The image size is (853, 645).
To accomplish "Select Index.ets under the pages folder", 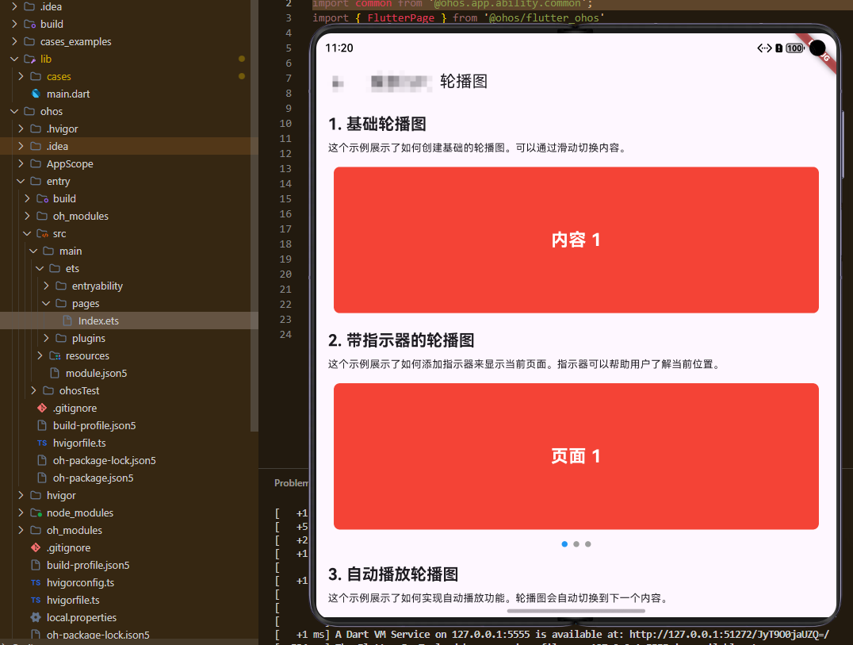I will (x=98, y=321).
